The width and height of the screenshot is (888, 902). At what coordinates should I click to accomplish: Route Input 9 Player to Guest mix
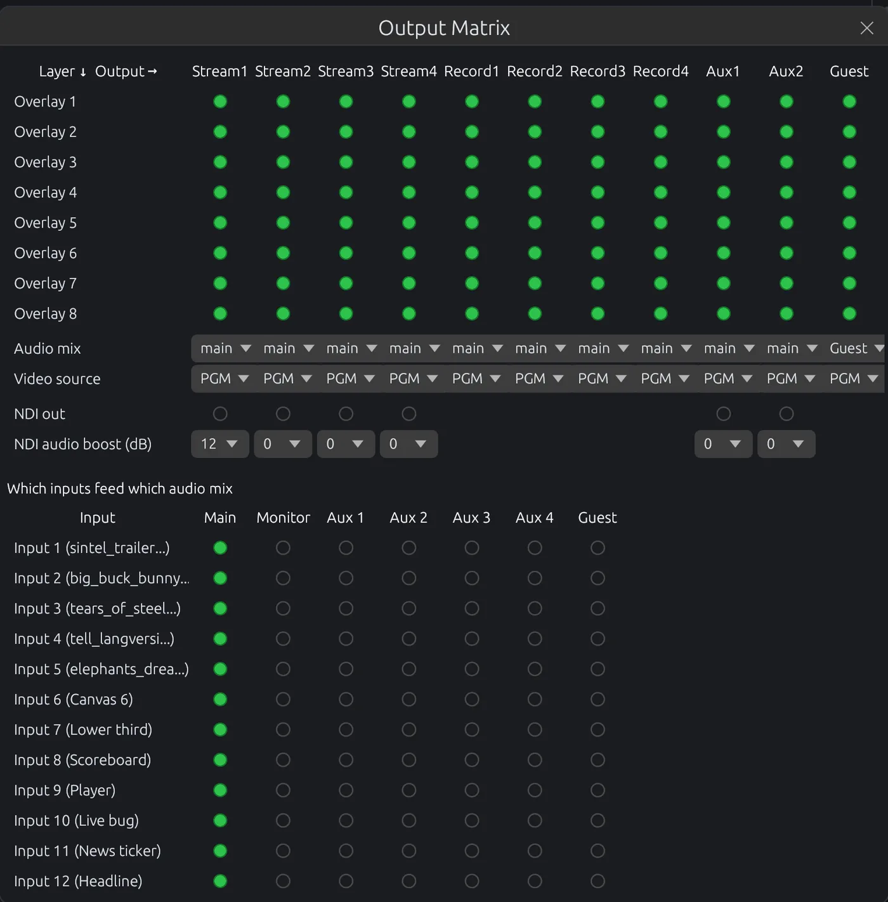[597, 790]
